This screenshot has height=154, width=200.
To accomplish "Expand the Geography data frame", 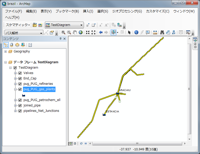I will pos(5,51).
